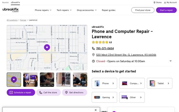This screenshot has width=179, height=112.
Task: Expand the Phone repairs menu
Action: click(43, 10)
